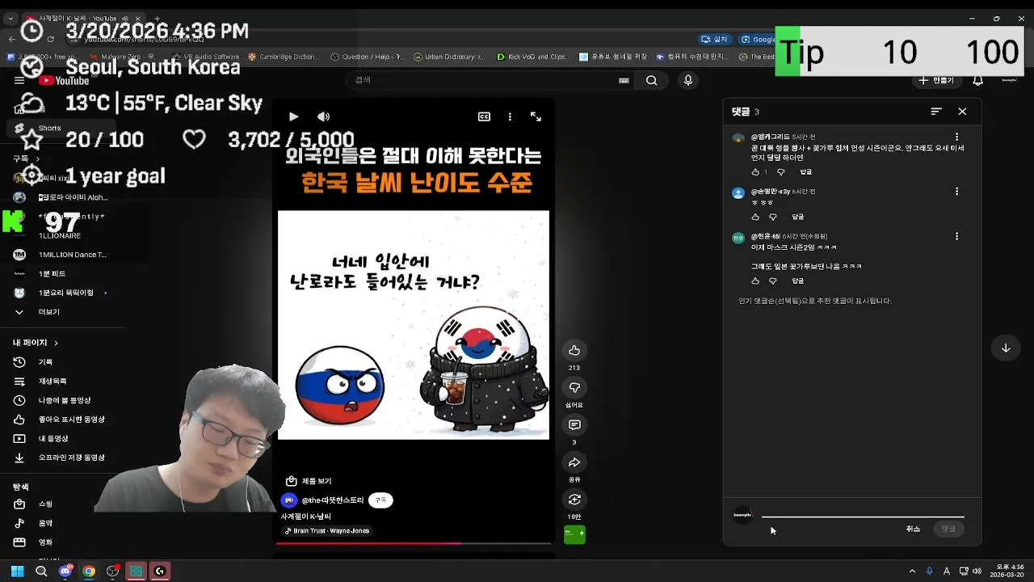Dislike the @엄카그리드 comment

(780, 172)
